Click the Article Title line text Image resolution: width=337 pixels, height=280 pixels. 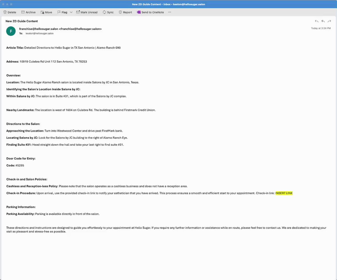[x=63, y=48]
